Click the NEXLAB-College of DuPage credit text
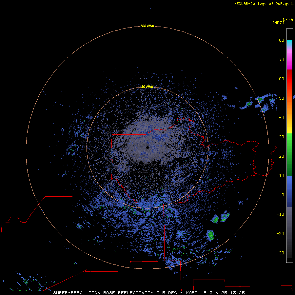The width and height of the screenshot is (295, 295). 264,4
